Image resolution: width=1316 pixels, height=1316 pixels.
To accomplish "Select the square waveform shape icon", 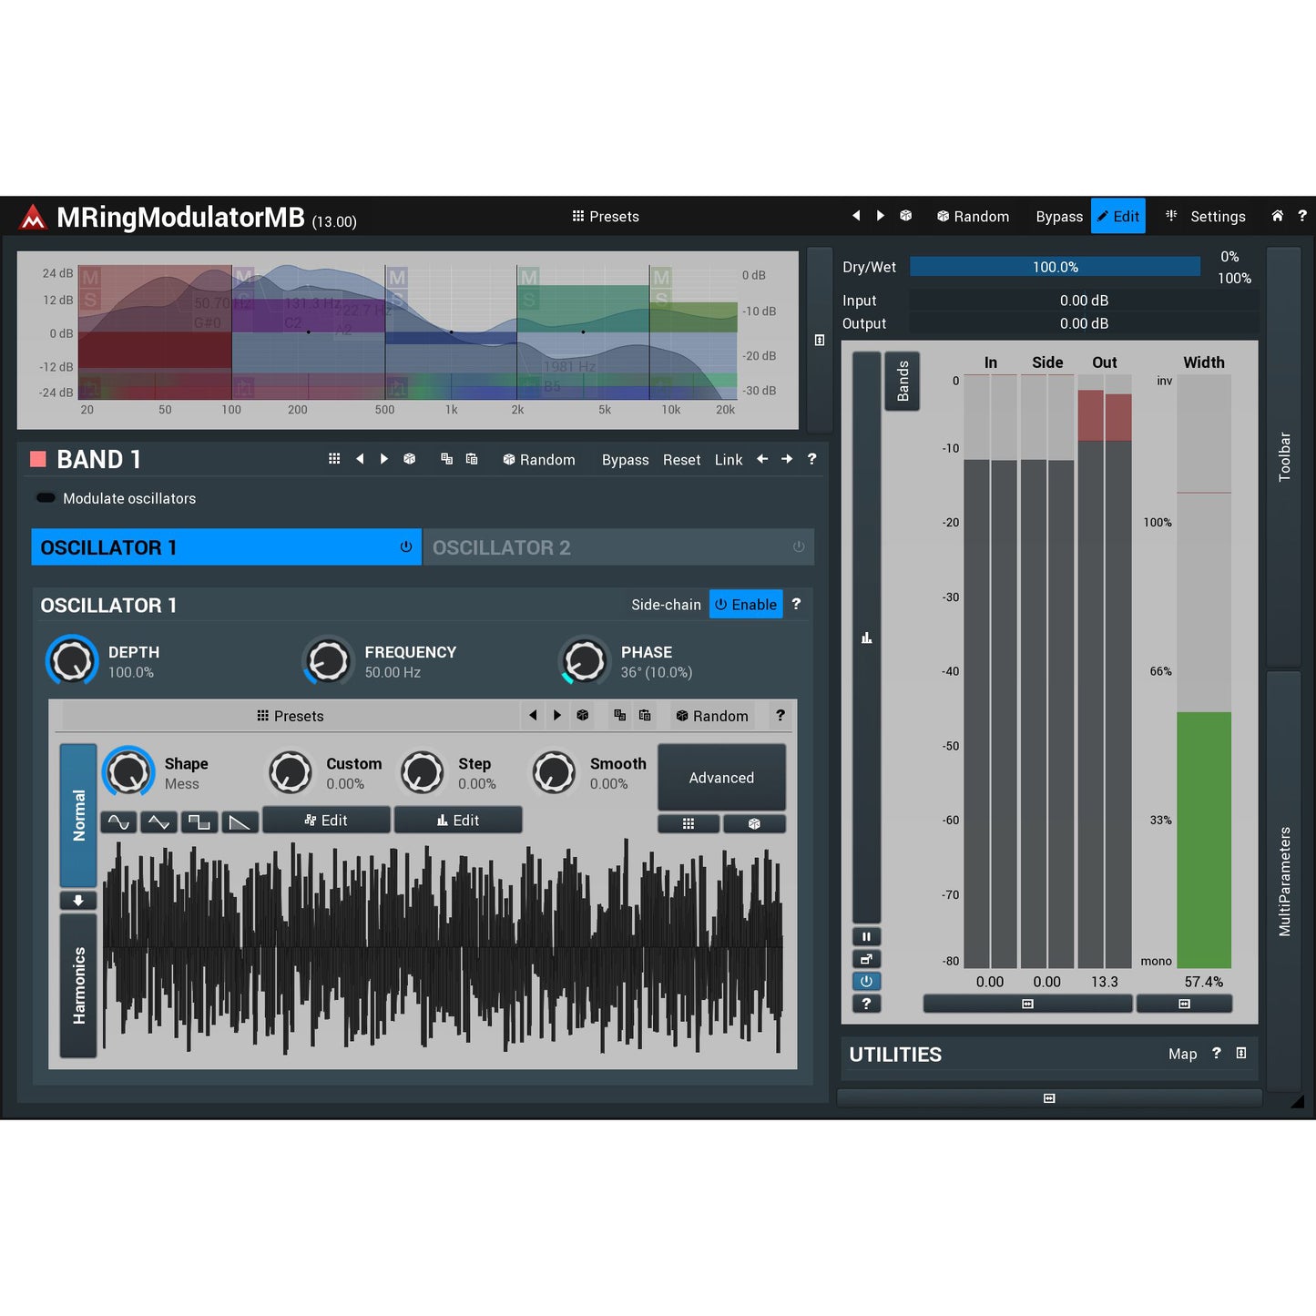I will click(199, 822).
